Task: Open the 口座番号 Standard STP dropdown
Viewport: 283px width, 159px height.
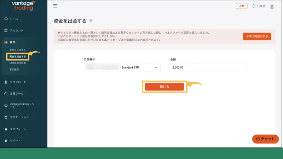Action: (x=121, y=67)
